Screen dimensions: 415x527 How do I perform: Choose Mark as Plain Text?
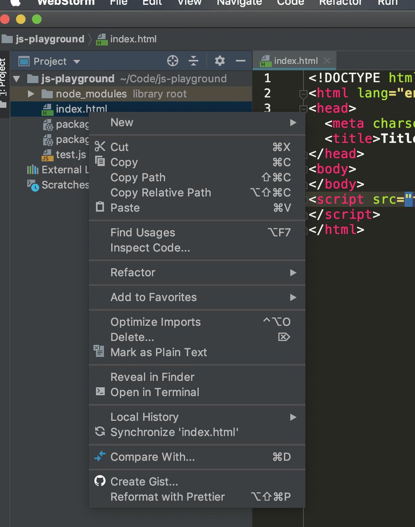pos(197,352)
